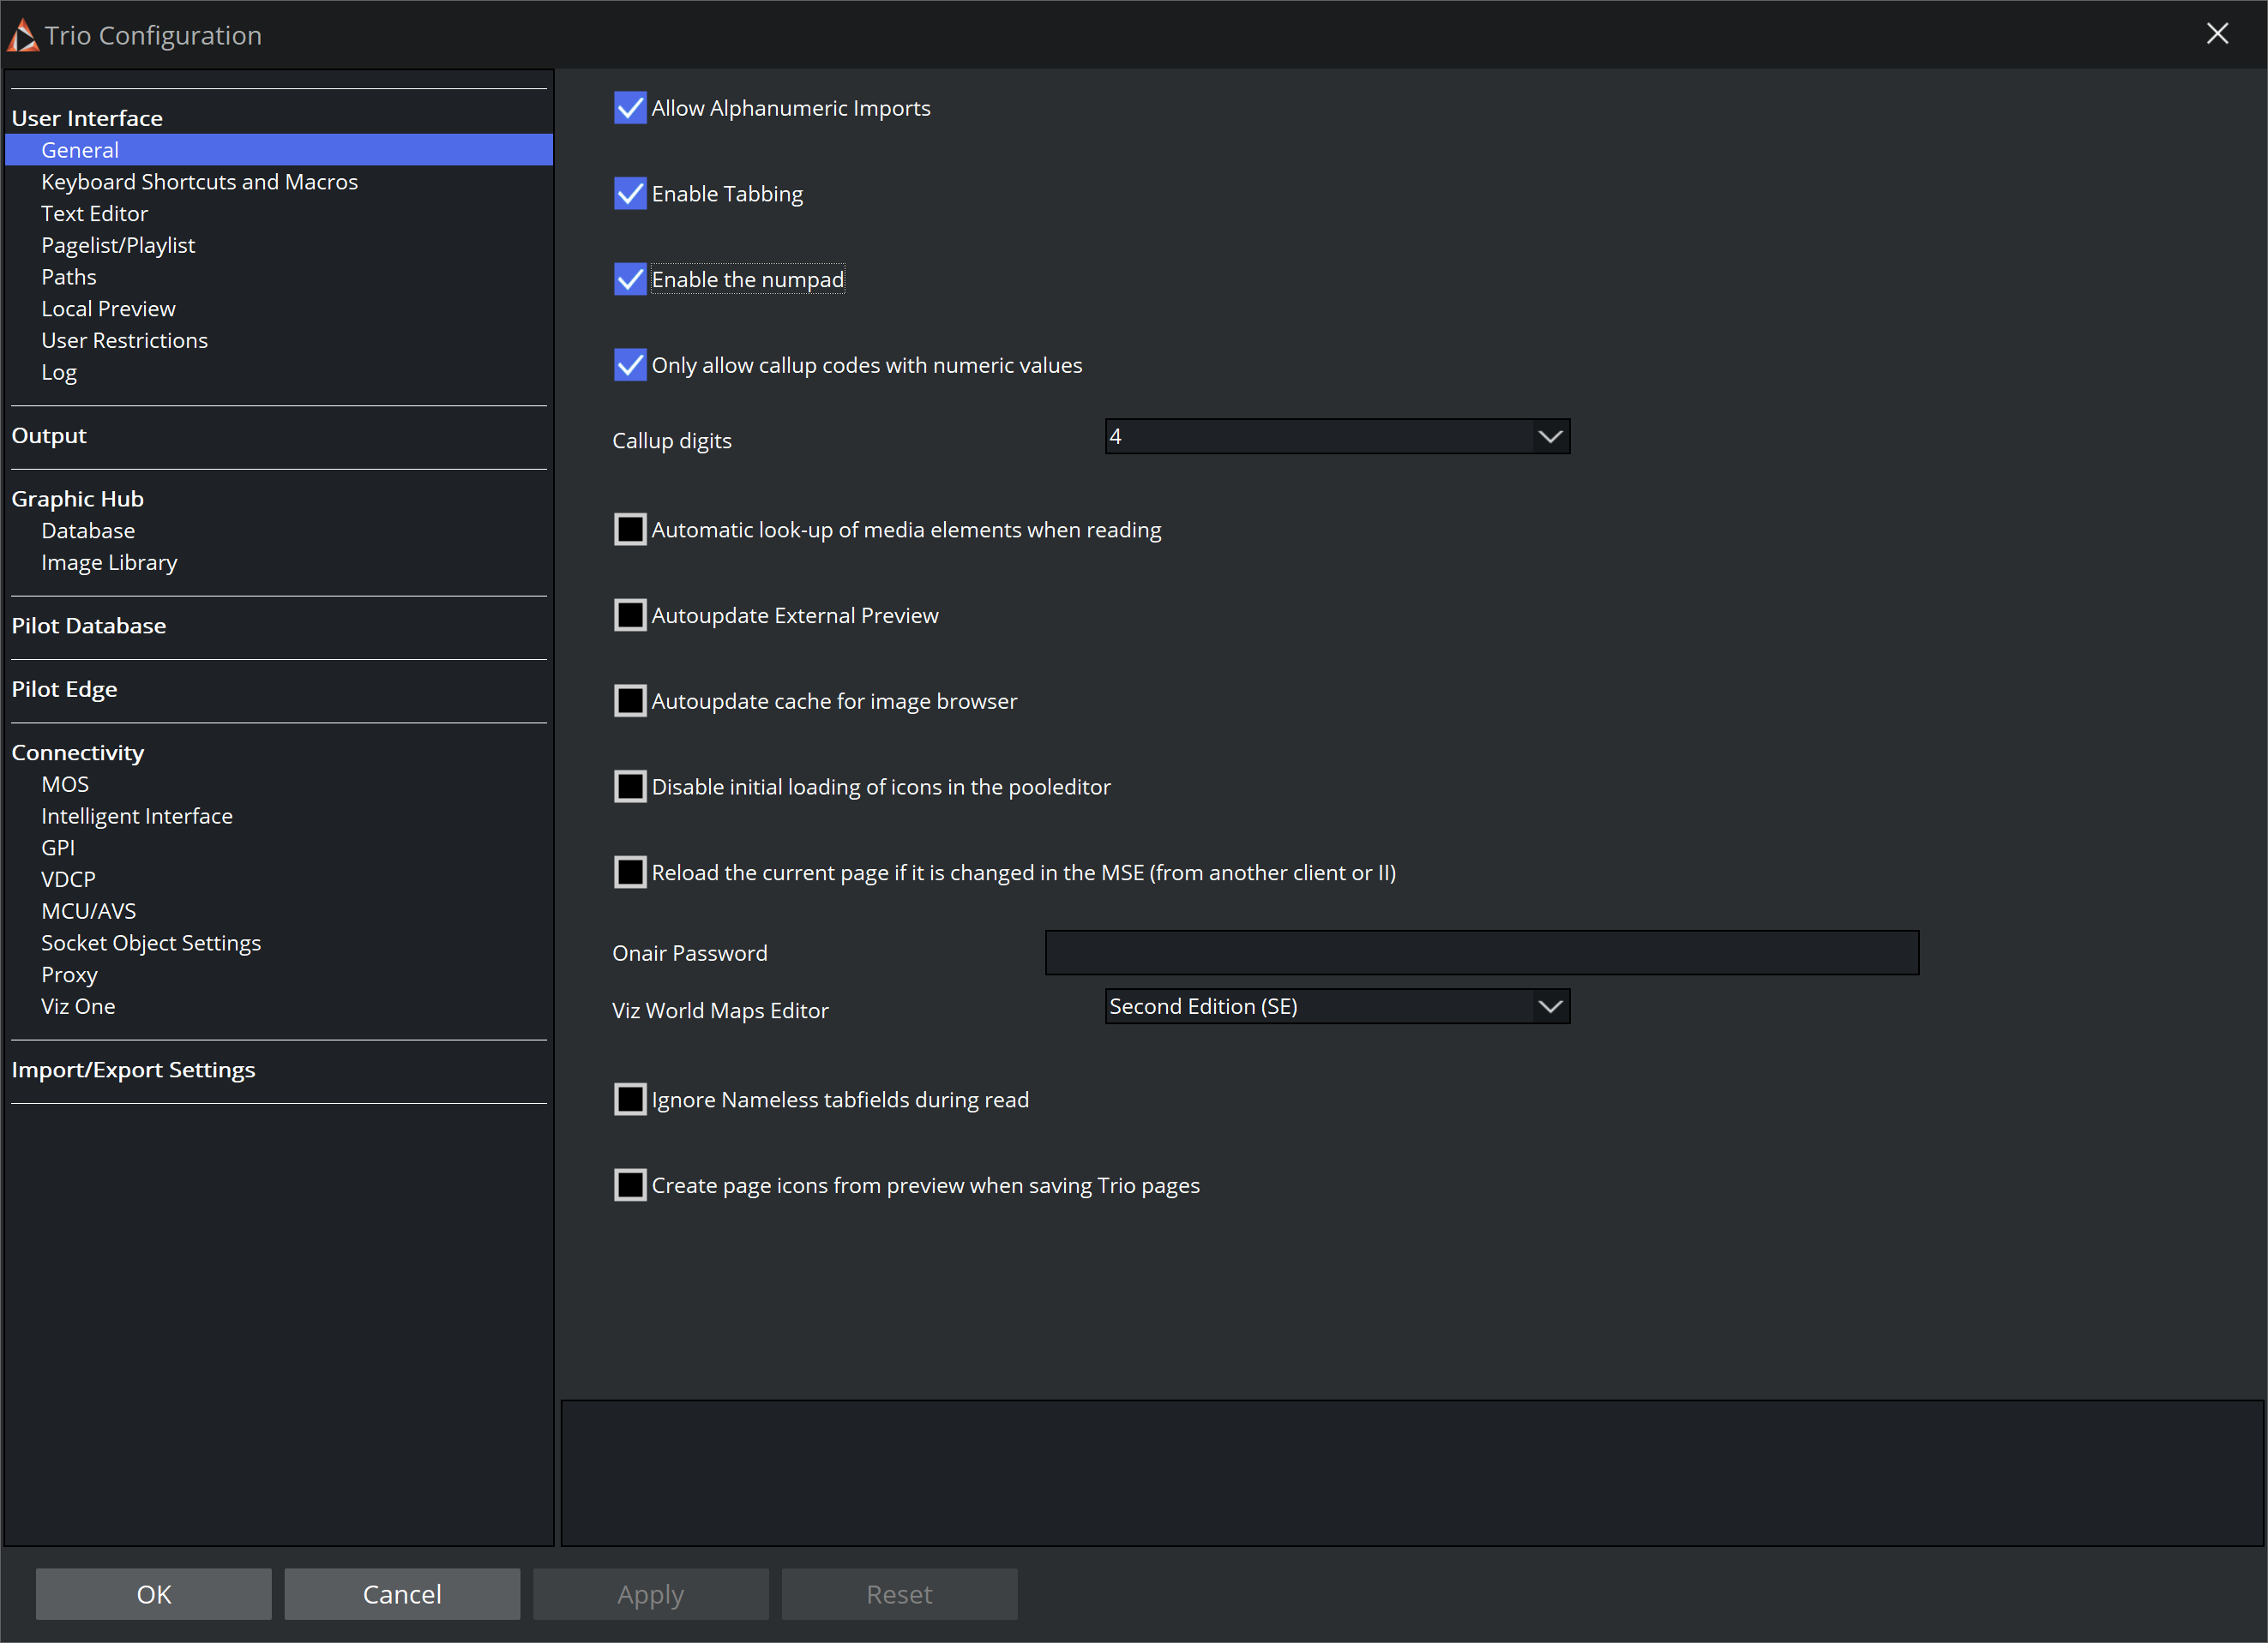Open the User Interface section

[87, 118]
